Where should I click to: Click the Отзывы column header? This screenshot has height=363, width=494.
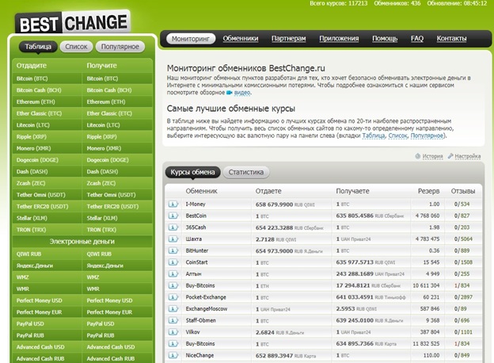pos(463,191)
